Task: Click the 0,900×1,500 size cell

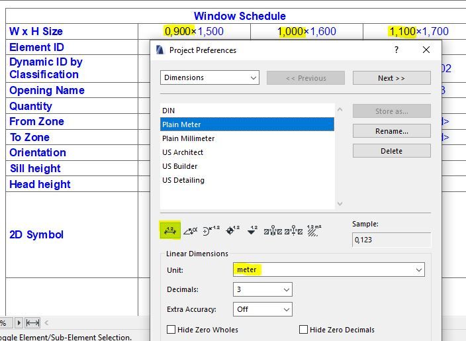Action: [194, 31]
